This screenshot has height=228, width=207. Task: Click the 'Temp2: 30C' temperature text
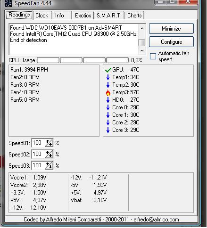[126, 85]
